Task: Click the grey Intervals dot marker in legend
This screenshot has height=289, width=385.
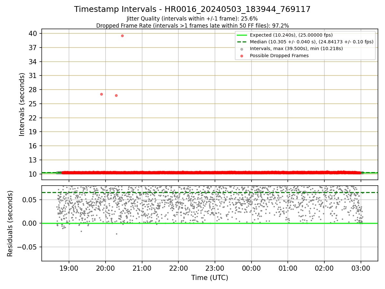Action: click(x=242, y=49)
